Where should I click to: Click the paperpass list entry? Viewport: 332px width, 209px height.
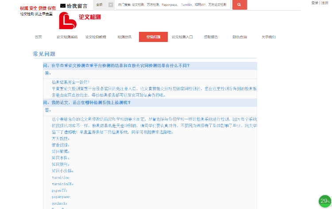62,197
